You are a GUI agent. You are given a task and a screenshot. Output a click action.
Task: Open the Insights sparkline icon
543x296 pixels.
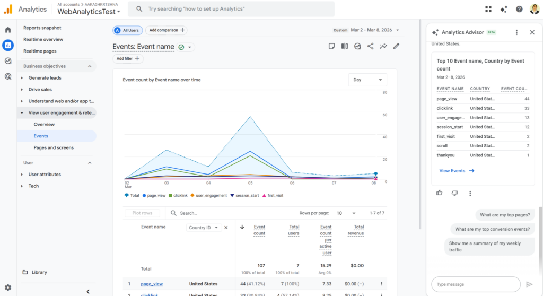pyautogui.click(x=383, y=46)
